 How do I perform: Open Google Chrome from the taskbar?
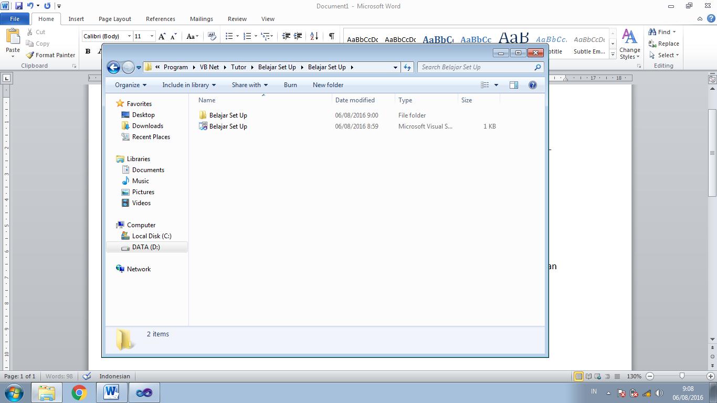pos(79,393)
